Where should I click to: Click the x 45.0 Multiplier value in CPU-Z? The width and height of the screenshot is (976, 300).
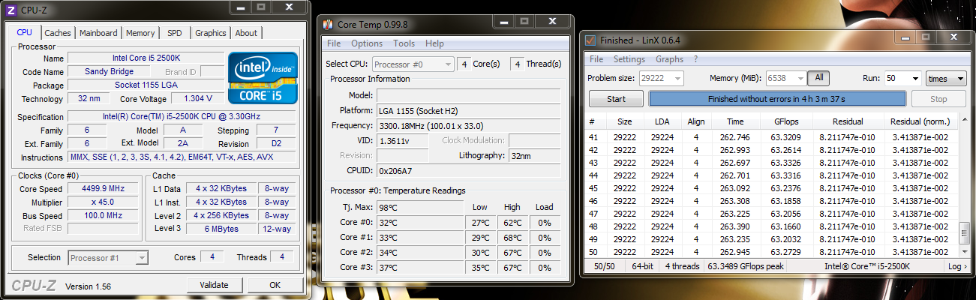point(101,202)
